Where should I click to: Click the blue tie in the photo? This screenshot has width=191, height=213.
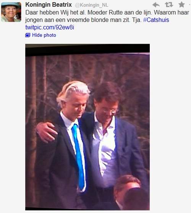coord(78,156)
